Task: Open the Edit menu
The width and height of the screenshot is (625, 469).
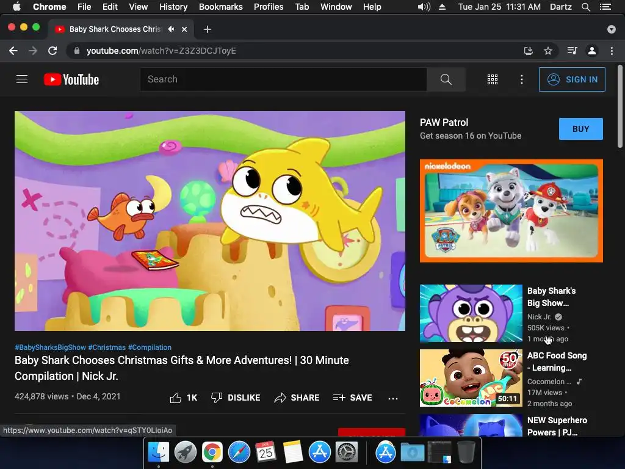Action: [110, 7]
